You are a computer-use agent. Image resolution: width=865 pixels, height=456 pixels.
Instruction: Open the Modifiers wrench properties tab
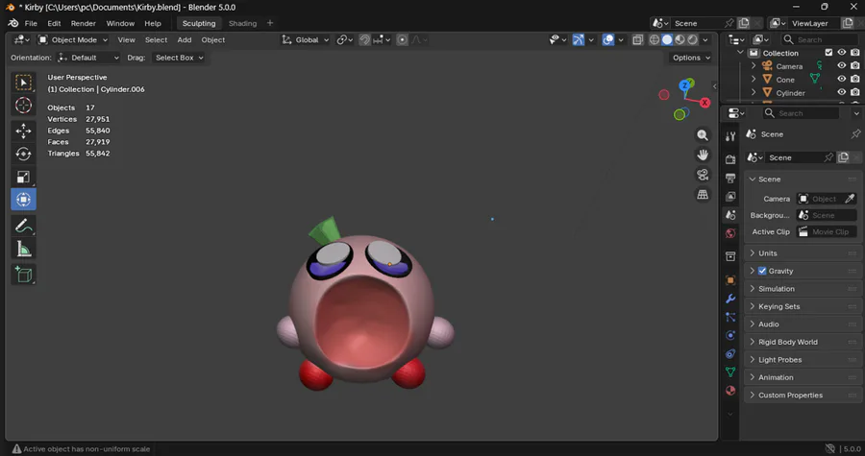(x=730, y=299)
